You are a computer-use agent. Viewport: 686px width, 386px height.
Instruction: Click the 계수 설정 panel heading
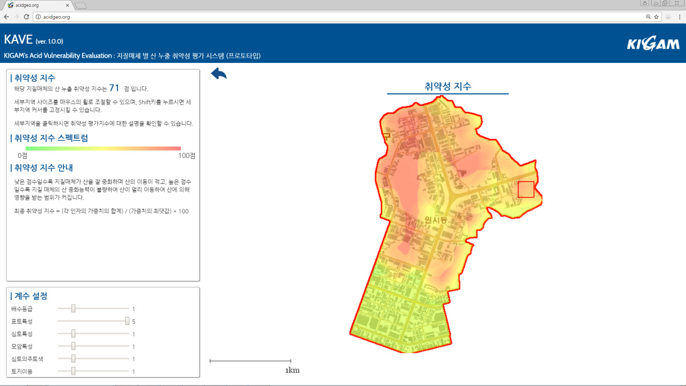(31, 296)
